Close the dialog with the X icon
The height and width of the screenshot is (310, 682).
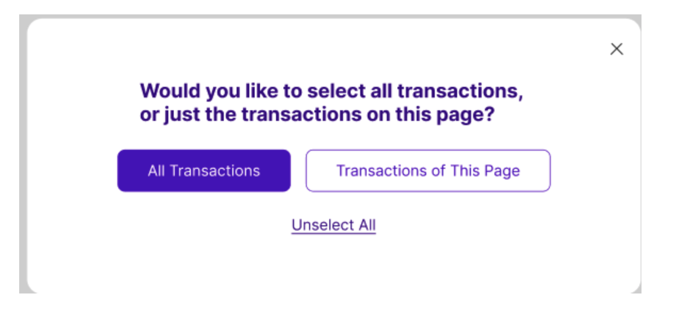point(616,49)
